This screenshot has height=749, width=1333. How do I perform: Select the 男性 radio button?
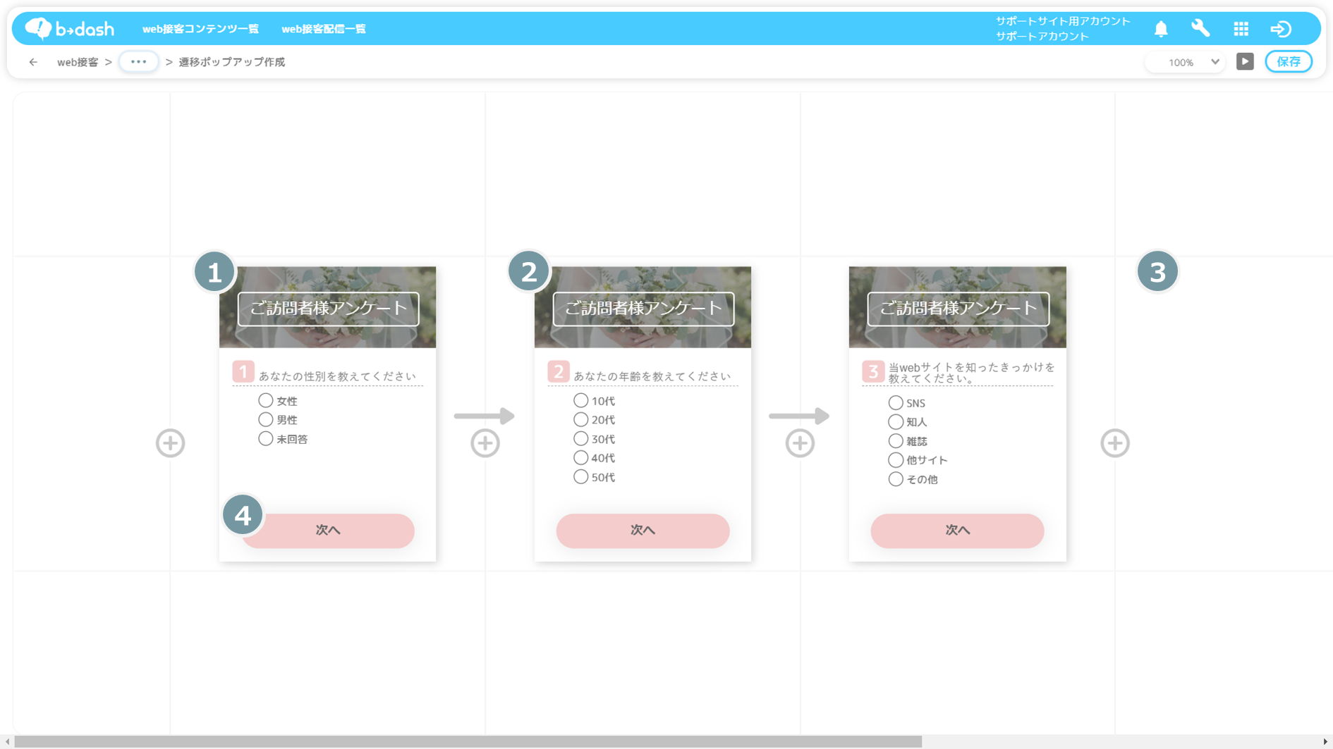tap(265, 419)
